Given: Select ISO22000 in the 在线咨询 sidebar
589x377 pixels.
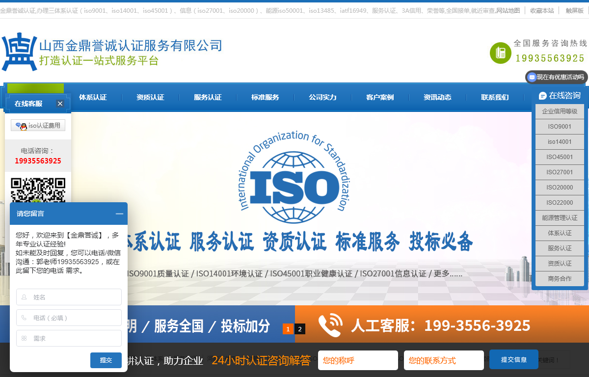Looking at the screenshot, I should point(560,203).
